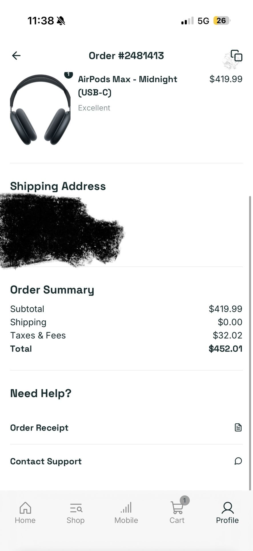Switch to the Shop tab label
Screen dimensions: 253x551
76,520
